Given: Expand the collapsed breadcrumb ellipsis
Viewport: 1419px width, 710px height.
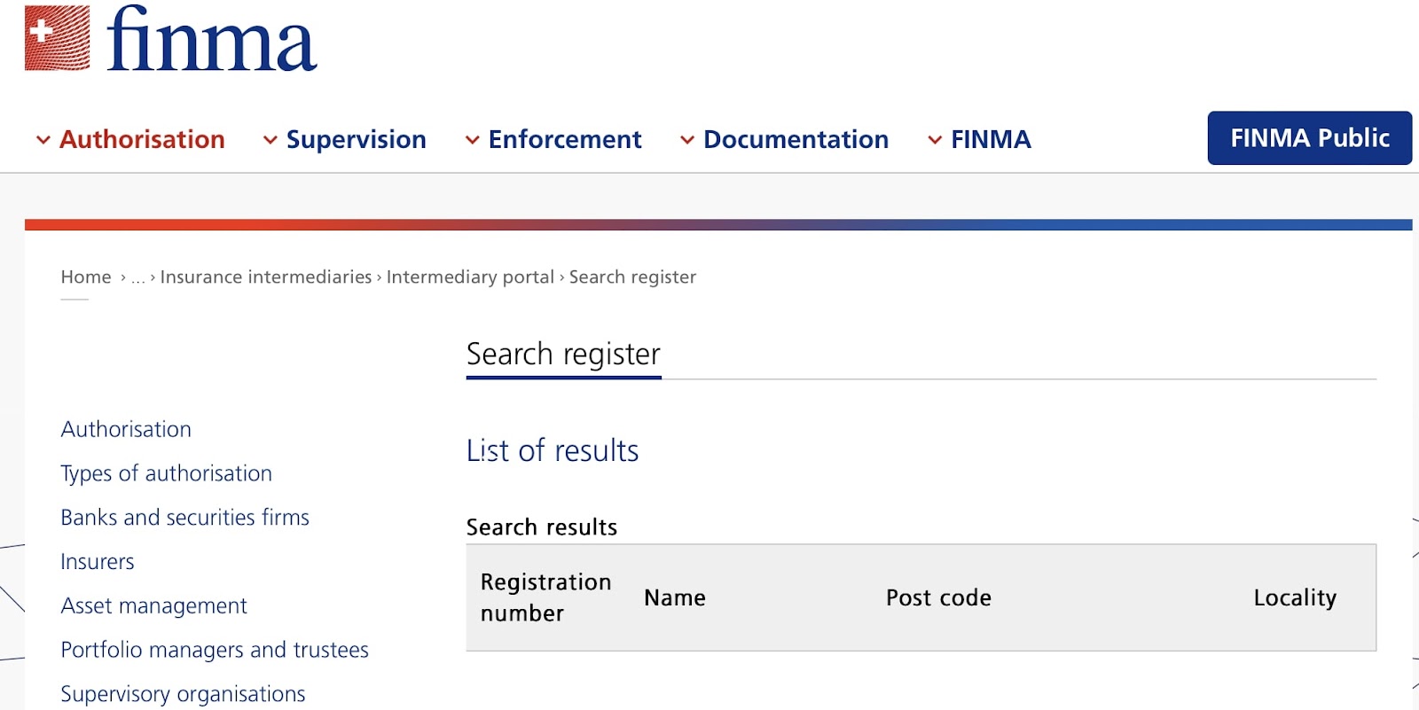Looking at the screenshot, I should click(137, 278).
